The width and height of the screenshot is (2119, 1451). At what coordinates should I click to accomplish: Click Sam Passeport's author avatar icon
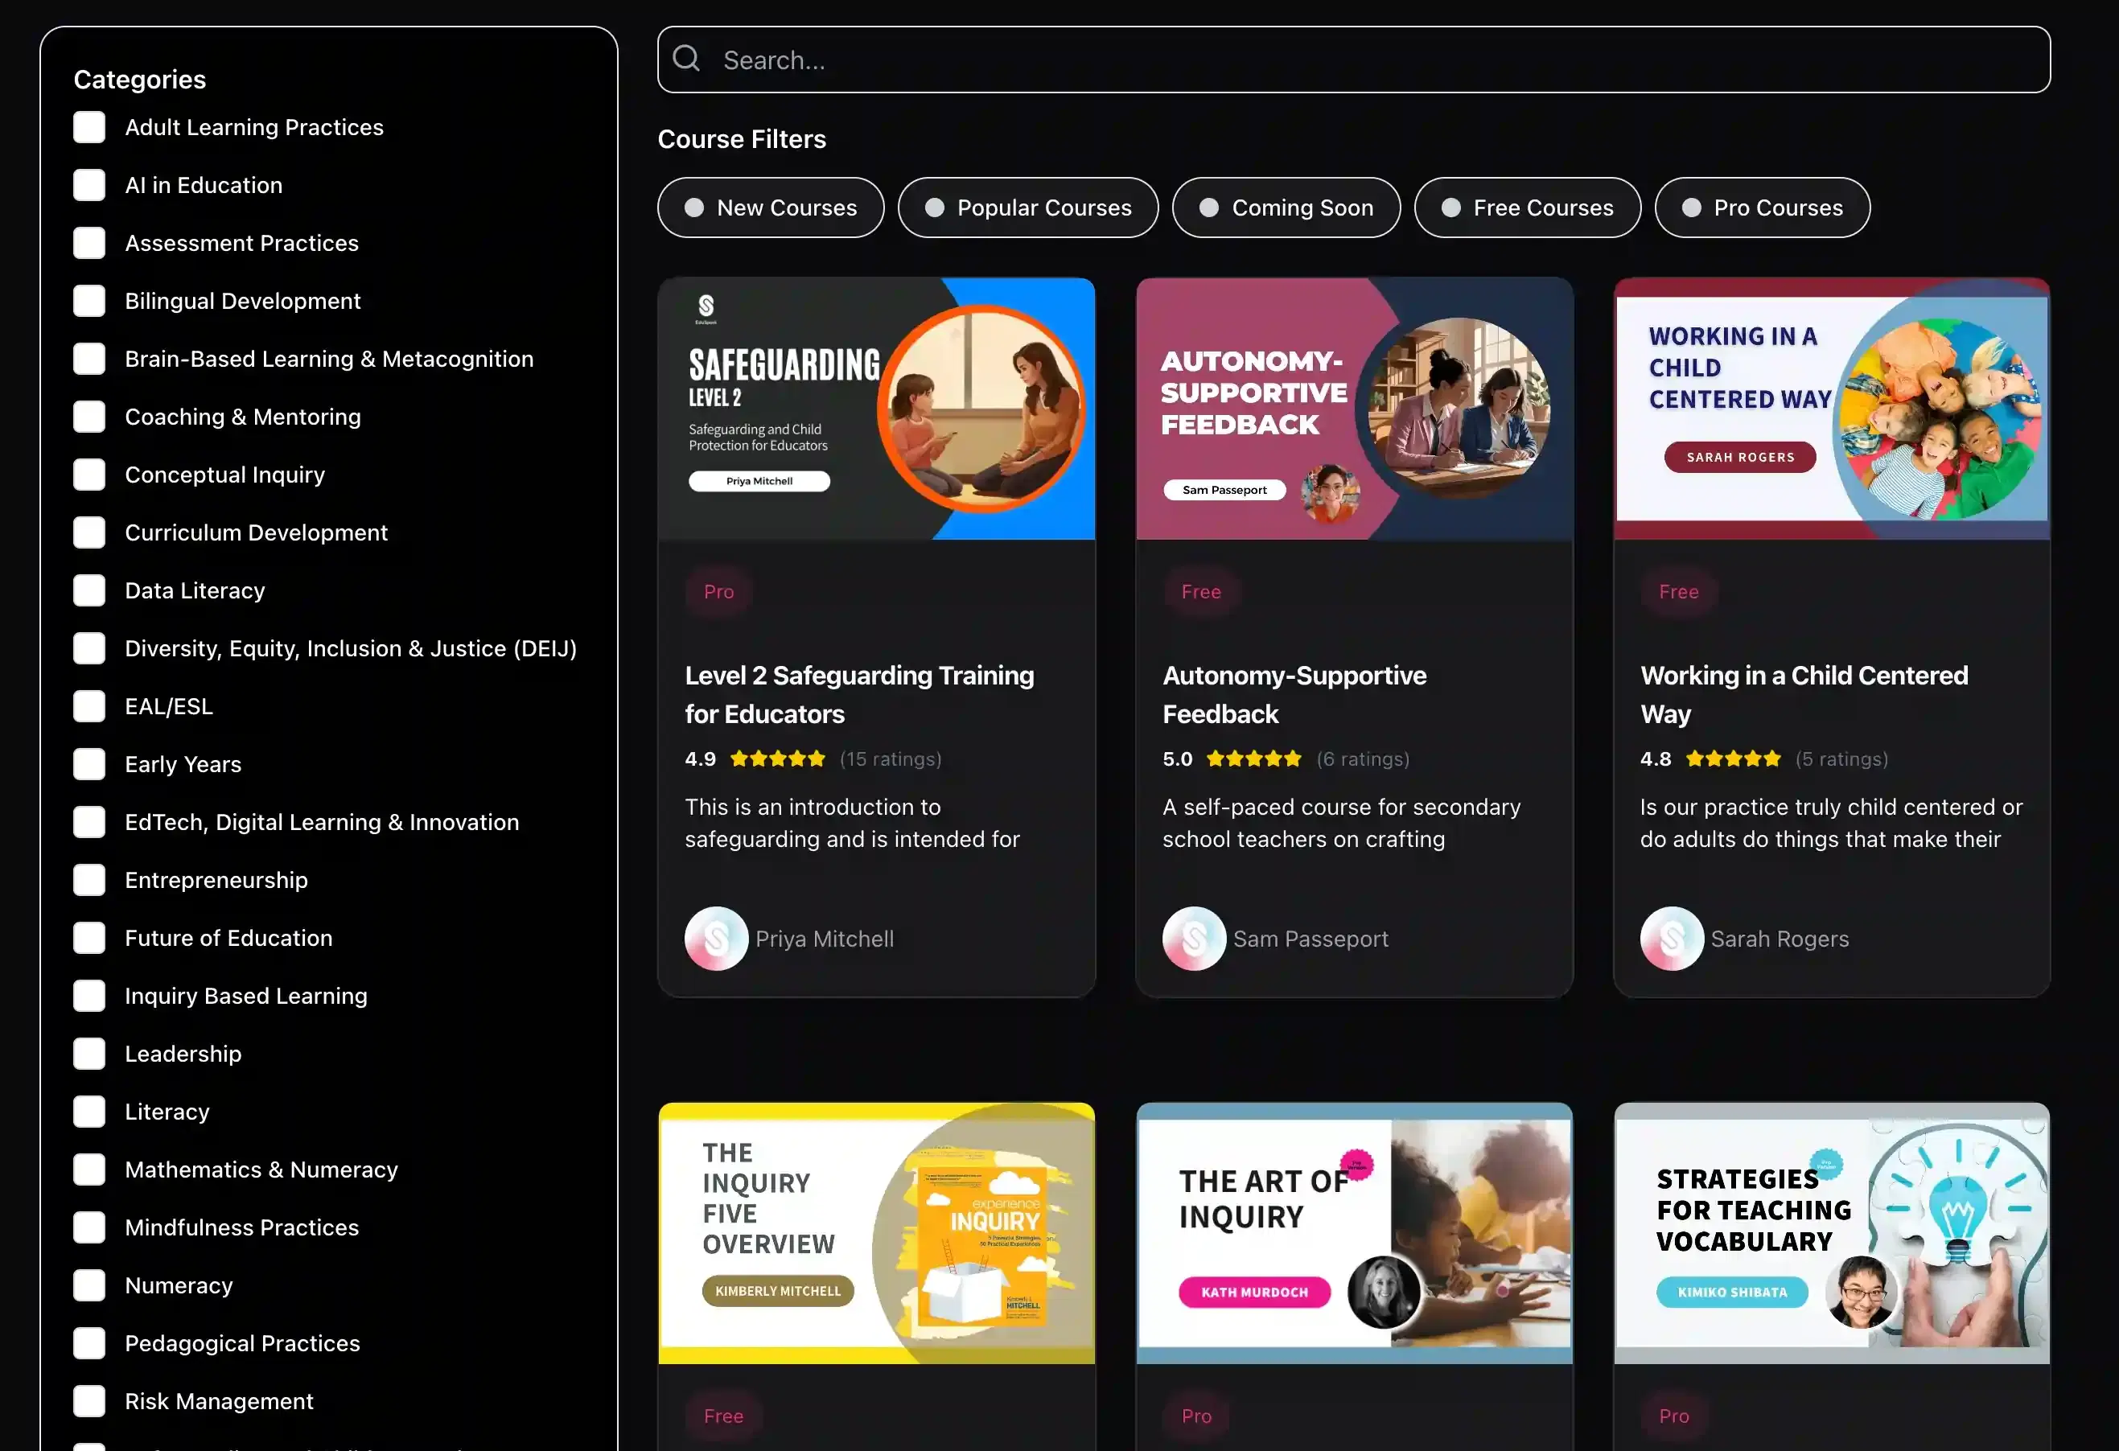[x=1194, y=938]
